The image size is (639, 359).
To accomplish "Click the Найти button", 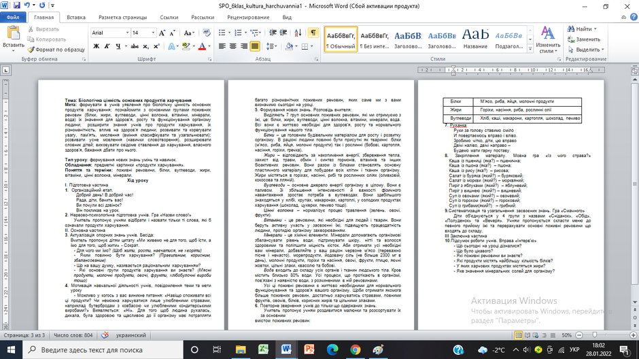I will [x=582, y=29].
